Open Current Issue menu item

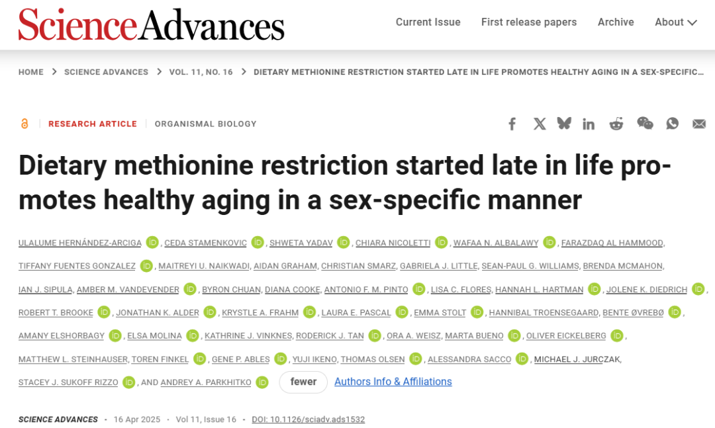point(428,22)
